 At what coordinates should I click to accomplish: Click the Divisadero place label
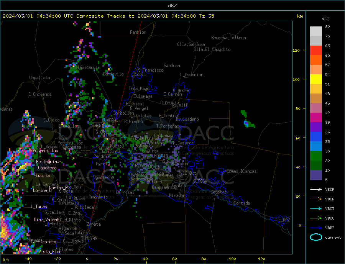coord(187,119)
